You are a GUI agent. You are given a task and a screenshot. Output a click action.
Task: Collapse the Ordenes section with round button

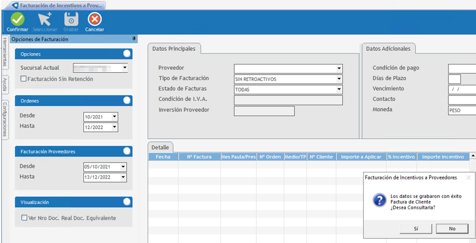pos(127,101)
